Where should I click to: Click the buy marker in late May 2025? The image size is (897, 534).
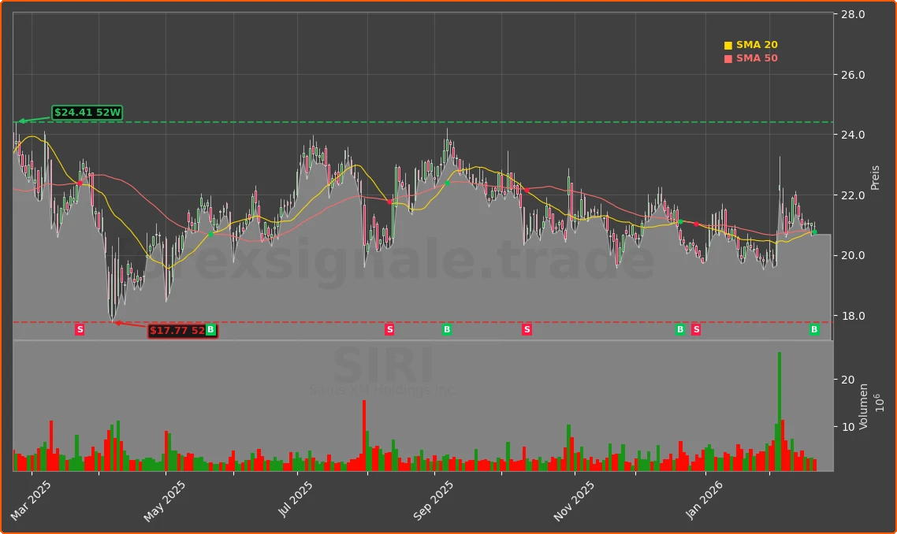tap(210, 329)
